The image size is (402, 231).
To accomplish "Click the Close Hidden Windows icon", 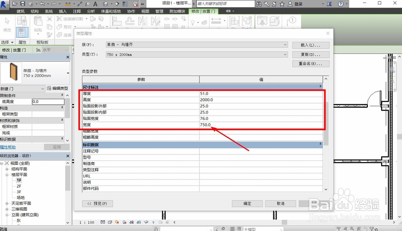I will click(135, 4).
